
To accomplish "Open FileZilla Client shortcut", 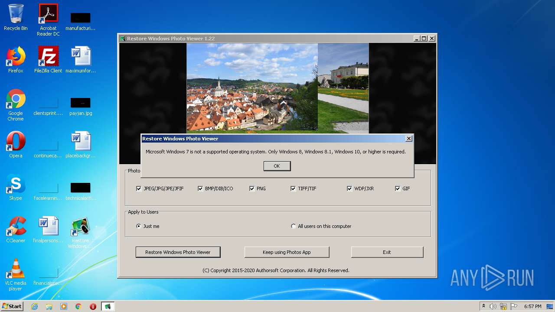I will tap(48, 60).
